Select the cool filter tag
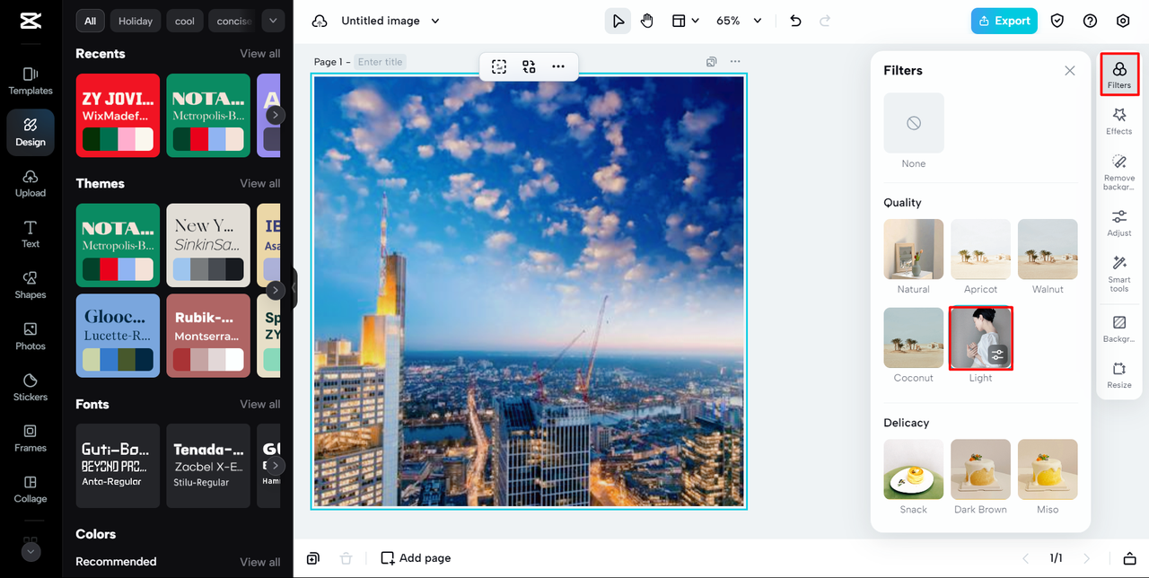The width and height of the screenshot is (1149, 578). coord(185,21)
